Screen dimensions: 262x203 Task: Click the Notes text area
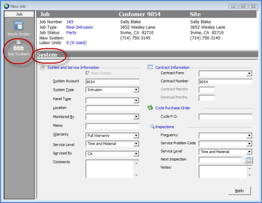click(x=223, y=172)
